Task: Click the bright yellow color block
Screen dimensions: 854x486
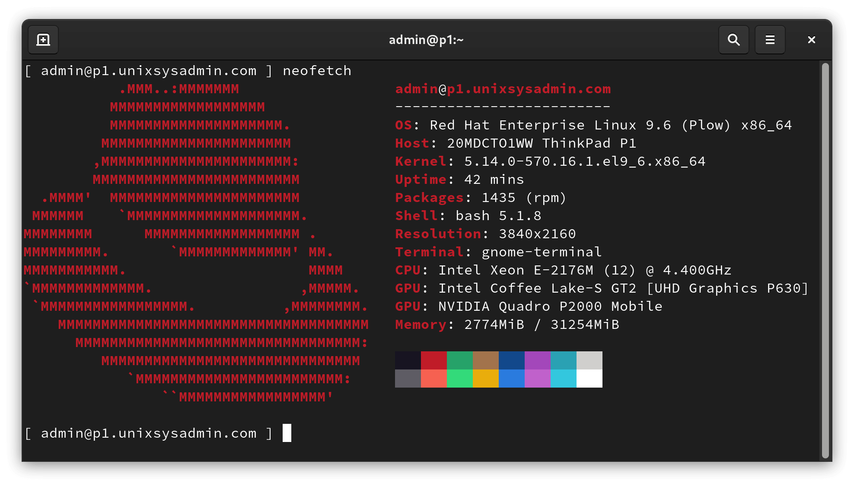Action: 486,379
